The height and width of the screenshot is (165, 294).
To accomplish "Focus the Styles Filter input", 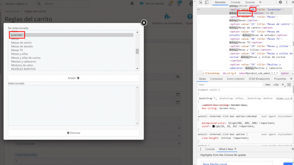I will 230,85.
